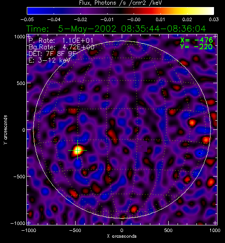Click the bright yellow flare source

pyautogui.click(x=77, y=151)
